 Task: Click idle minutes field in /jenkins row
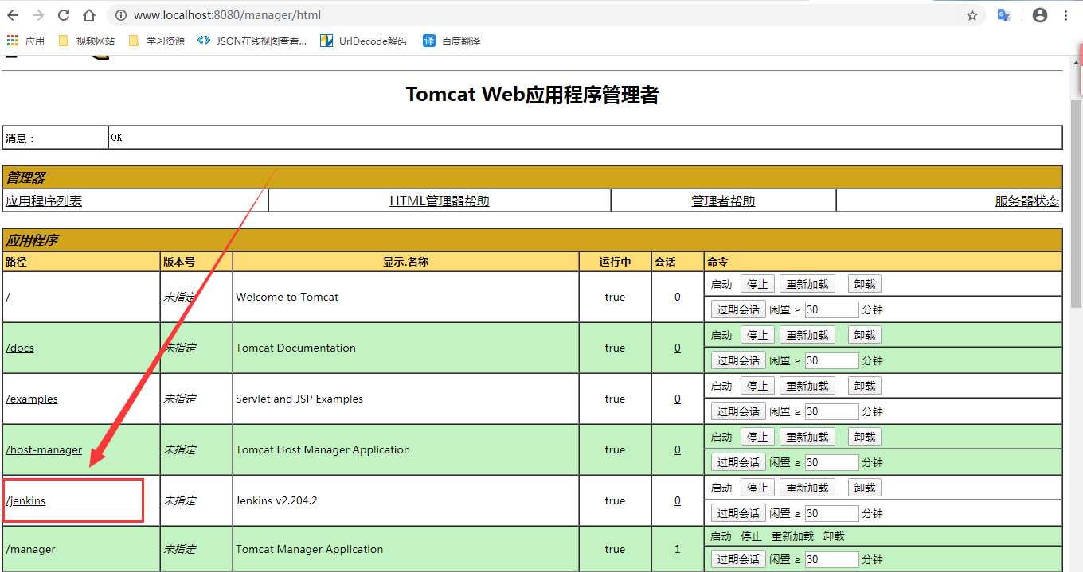832,513
